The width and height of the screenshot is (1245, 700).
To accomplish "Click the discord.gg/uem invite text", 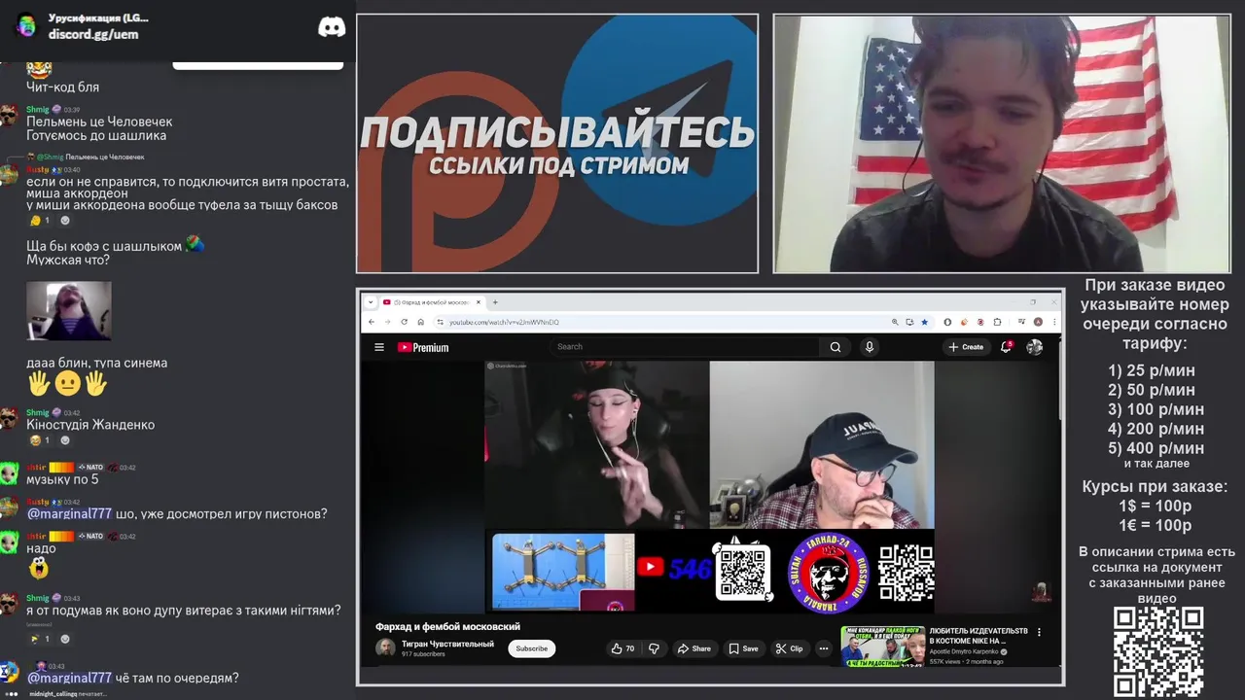I will [93, 34].
